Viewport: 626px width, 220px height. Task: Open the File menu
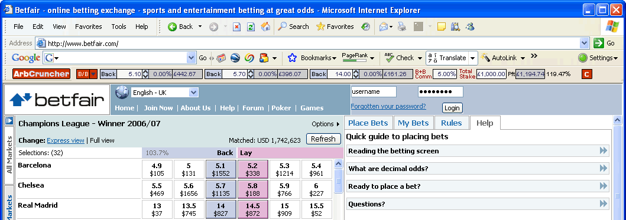coord(18,27)
